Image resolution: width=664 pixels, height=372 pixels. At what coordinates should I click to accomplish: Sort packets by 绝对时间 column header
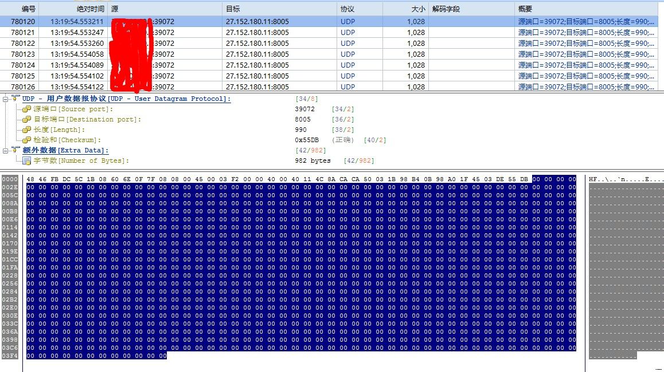coord(73,9)
